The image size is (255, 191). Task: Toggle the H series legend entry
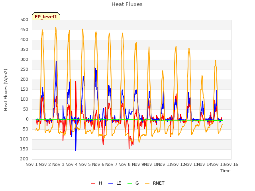(x=96, y=183)
